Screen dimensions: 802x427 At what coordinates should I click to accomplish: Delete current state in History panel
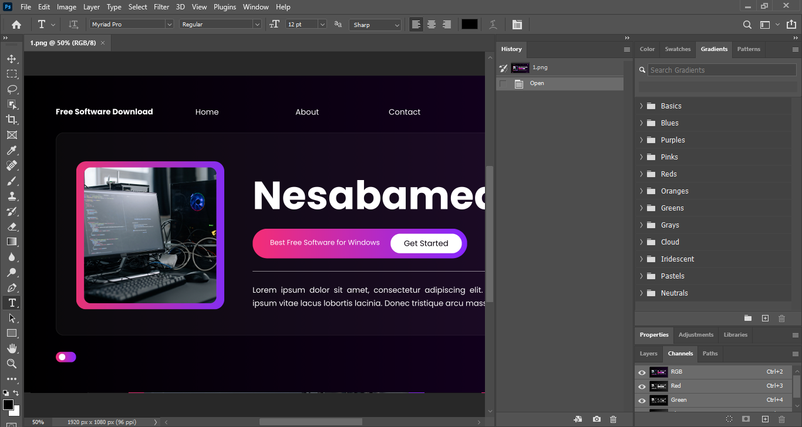point(613,419)
